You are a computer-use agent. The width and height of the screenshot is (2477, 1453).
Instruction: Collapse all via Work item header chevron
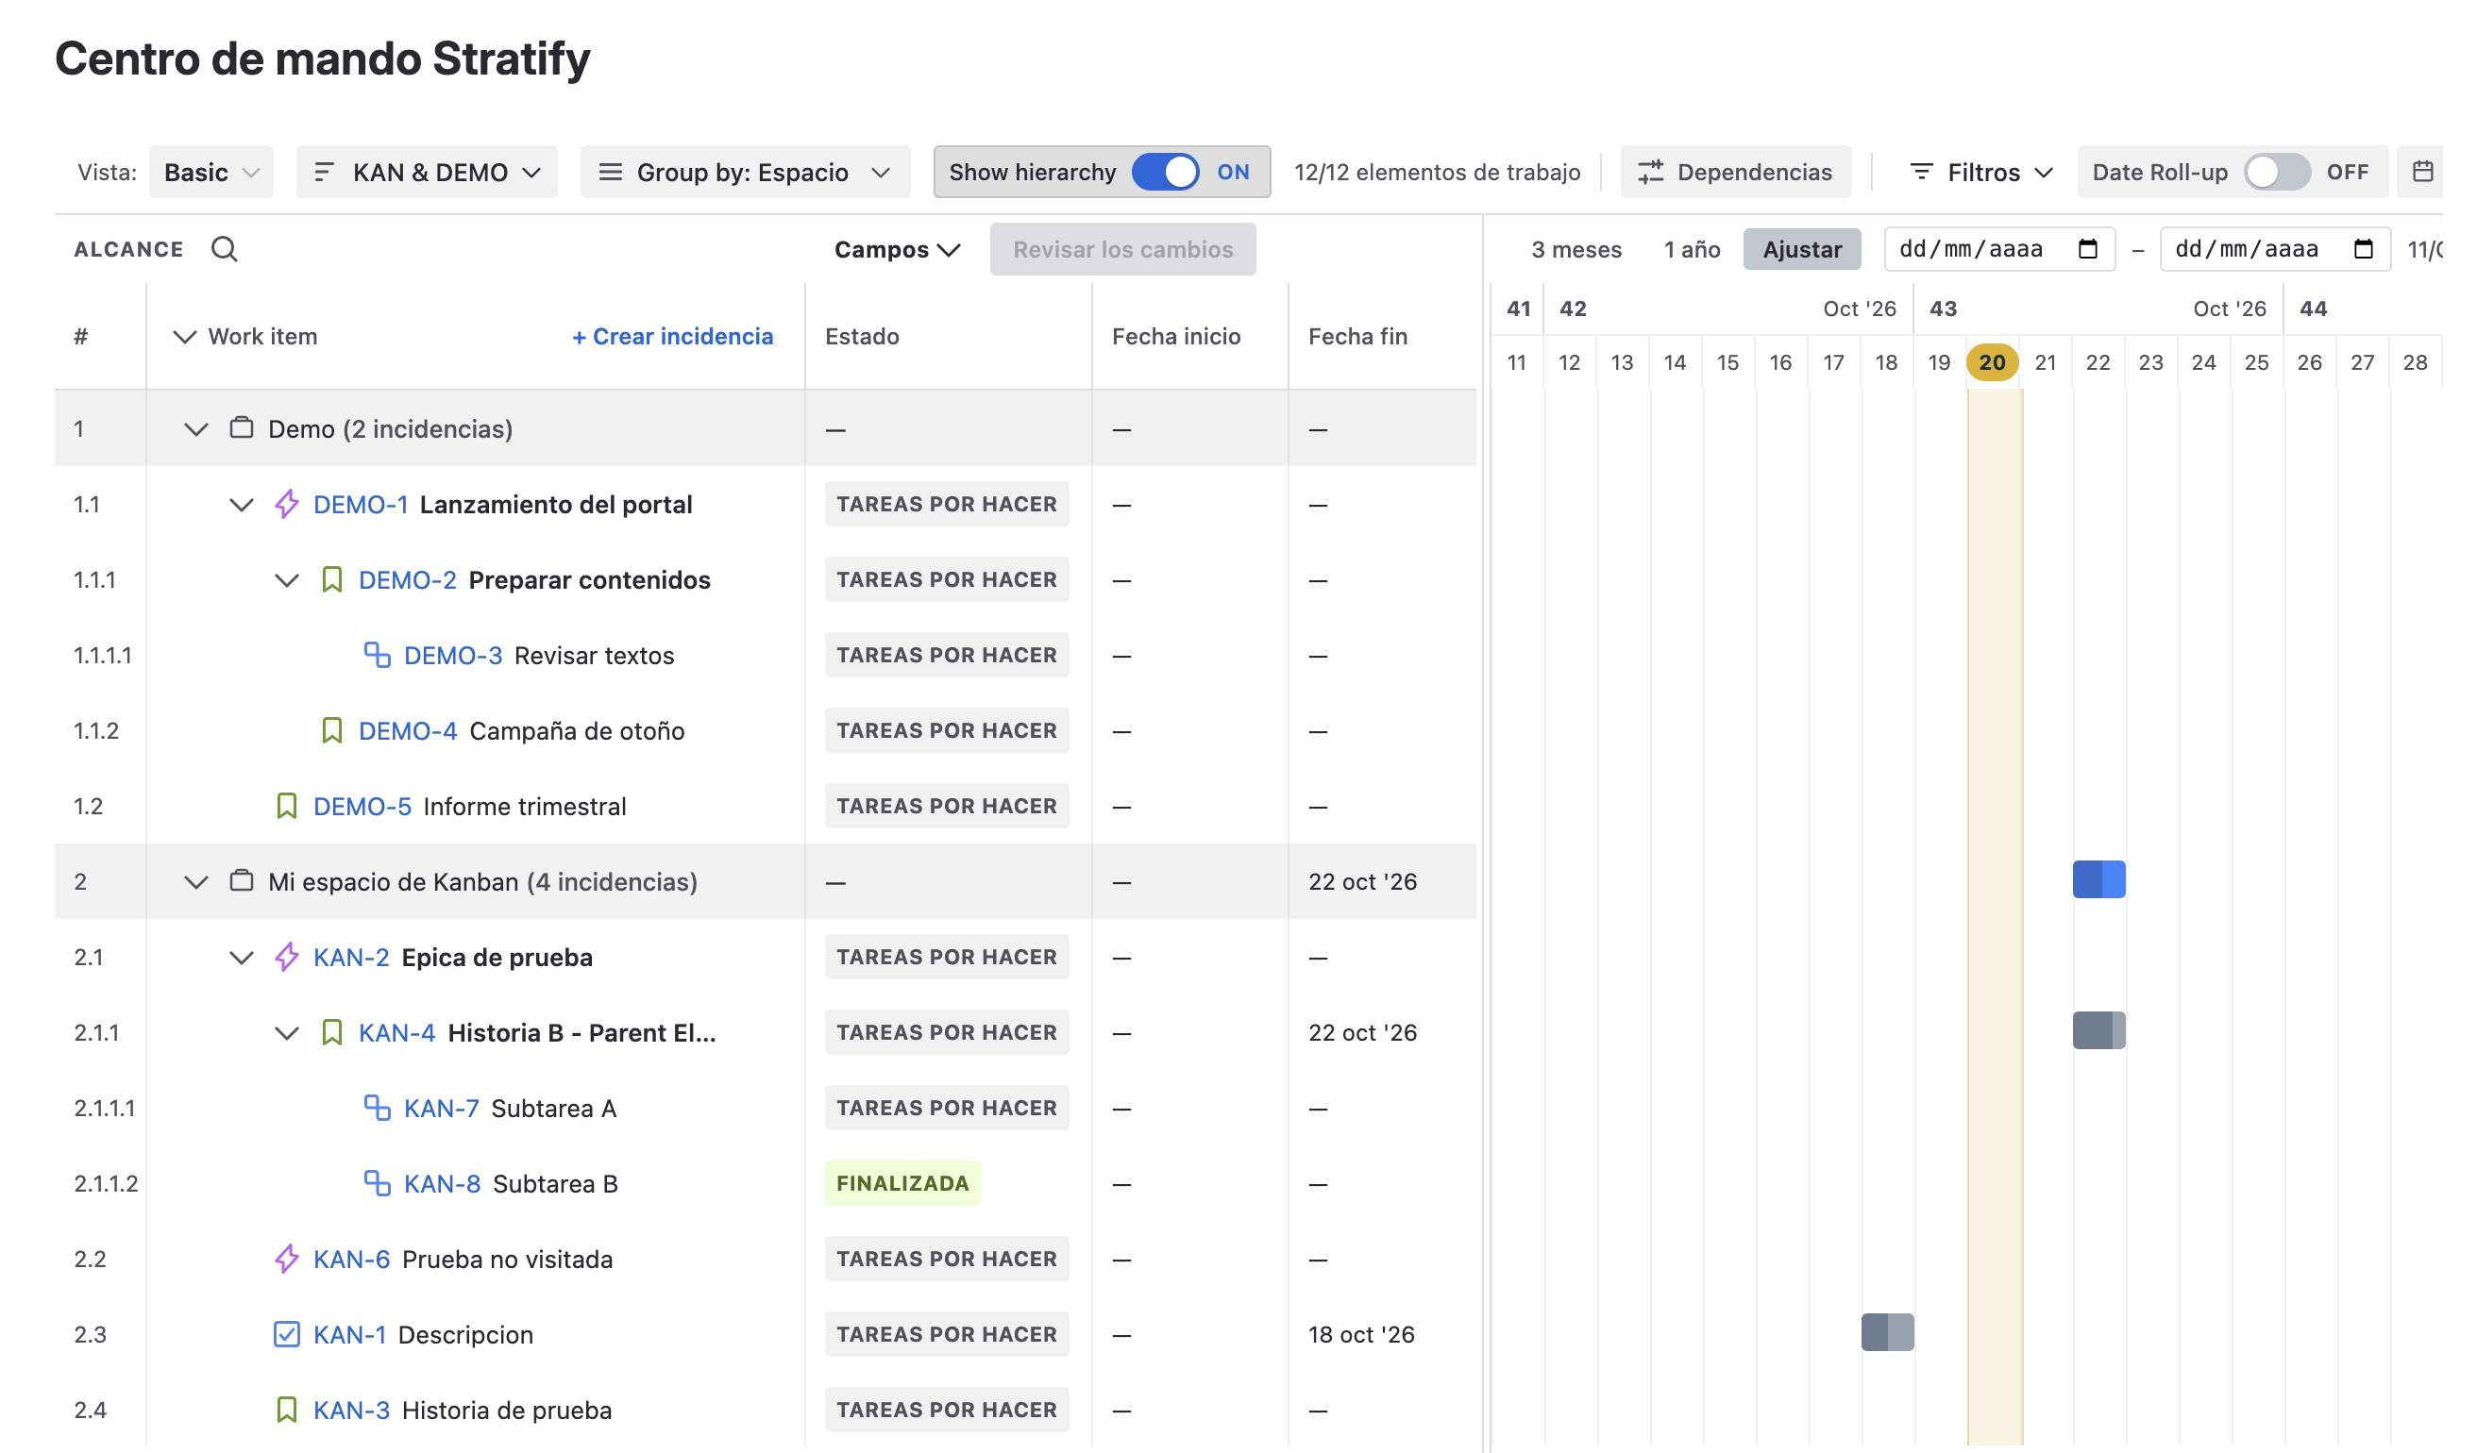(184, 337)
